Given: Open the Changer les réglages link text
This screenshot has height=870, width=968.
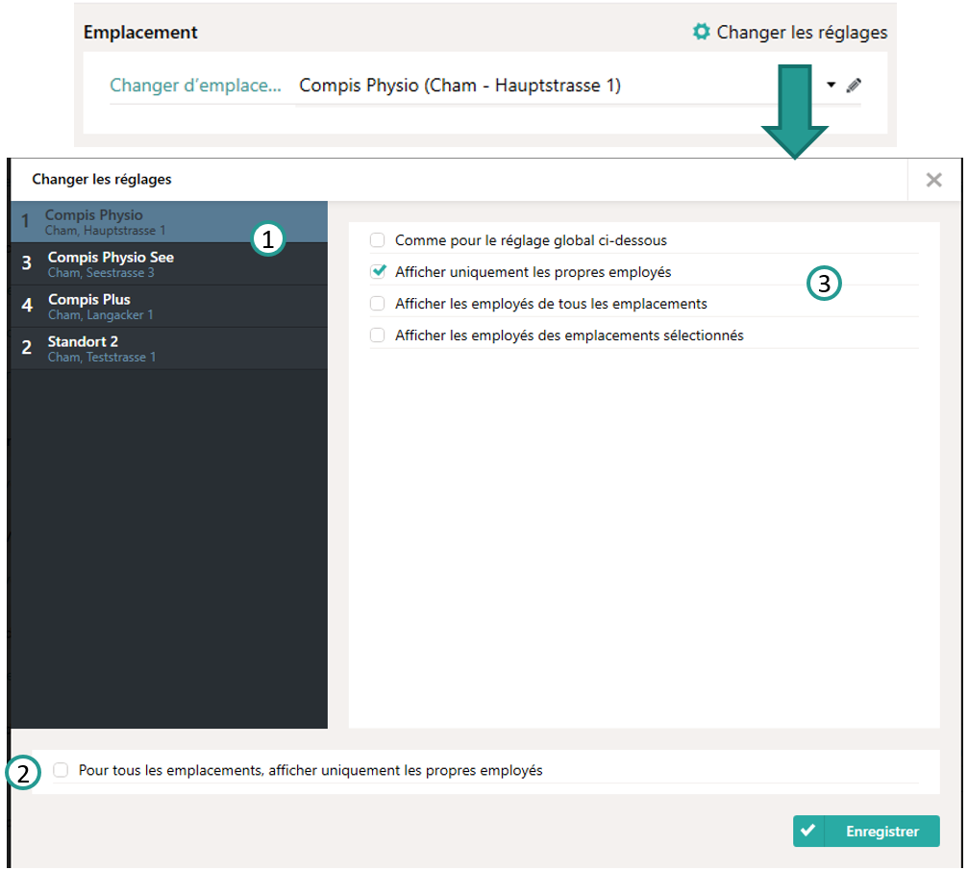Looking at the screenshot, I should point(802,32).
